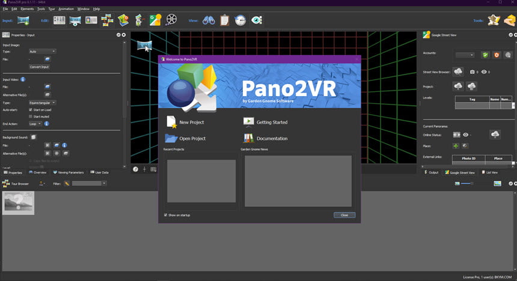The height and width of the screenshot is (281, 517).
Task: Open the Elements menu
Action: 27,9
